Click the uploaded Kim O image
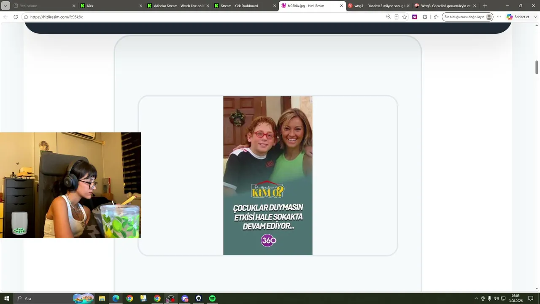Screen dimensions: 540x304 [268, 176]
